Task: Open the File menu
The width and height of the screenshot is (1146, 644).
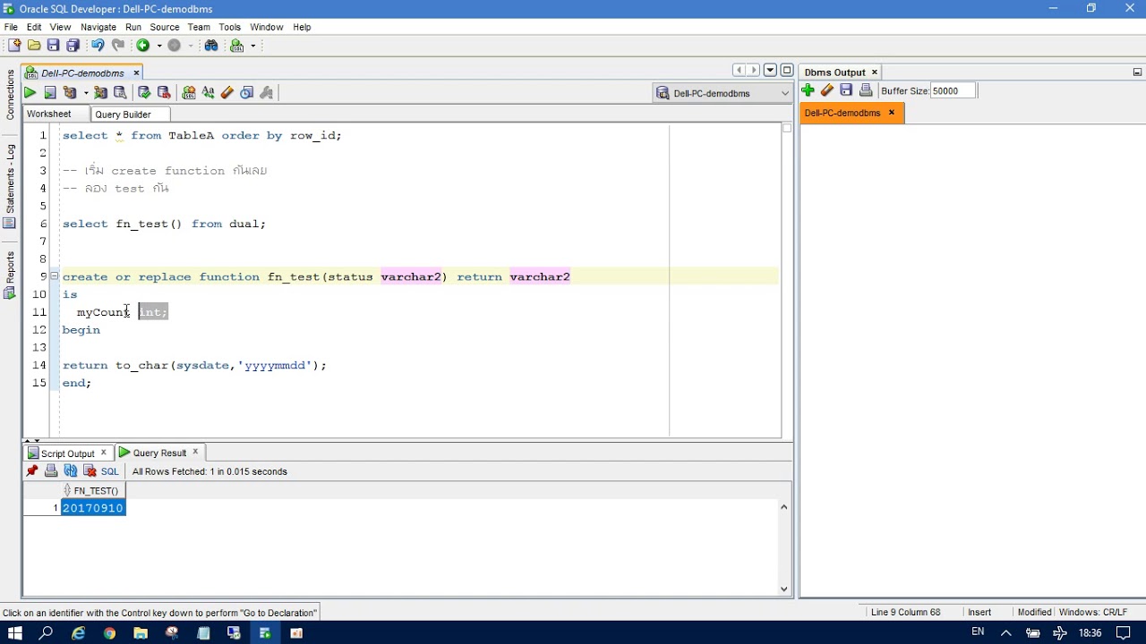Action: coord(11,27)
